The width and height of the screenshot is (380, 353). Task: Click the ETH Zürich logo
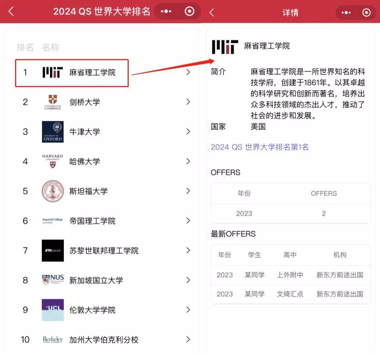(53, 251)
